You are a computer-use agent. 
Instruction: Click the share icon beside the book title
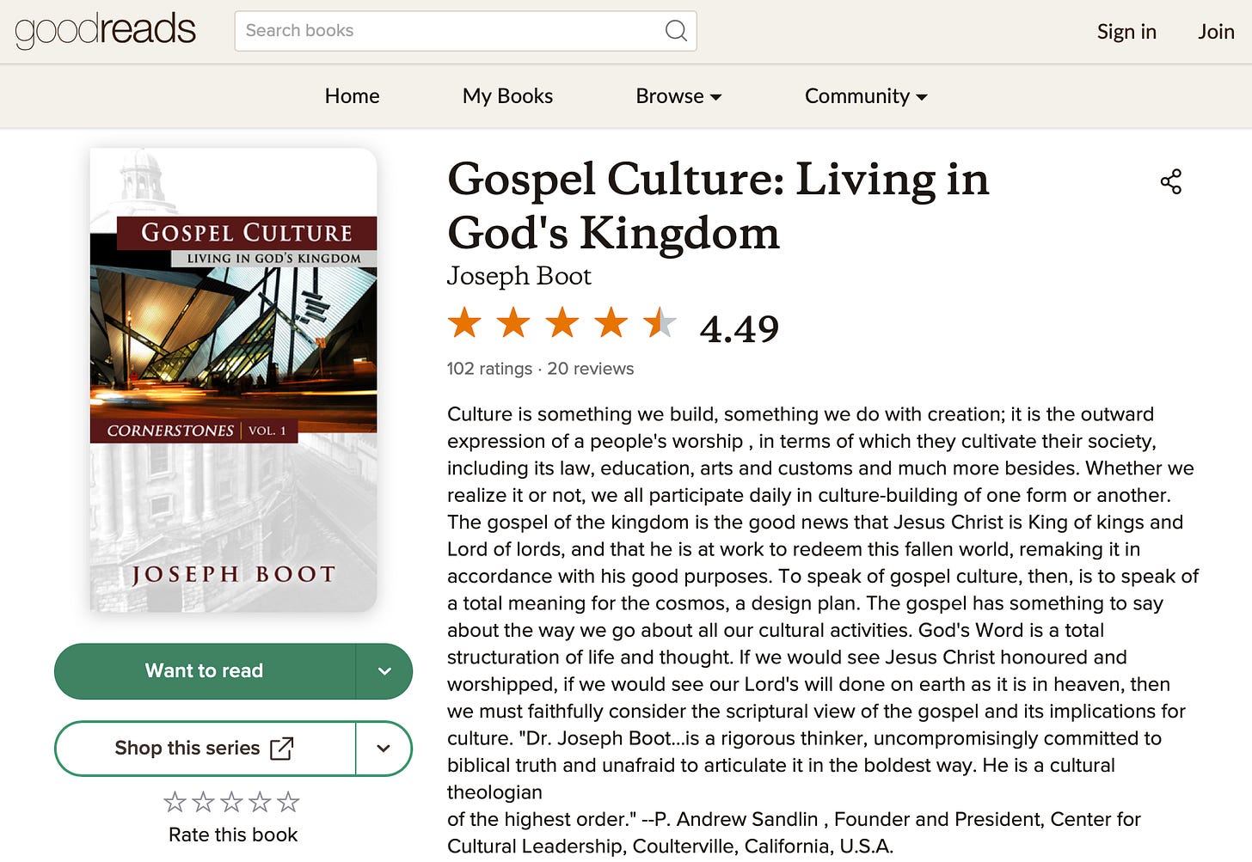click(x=1171, y=181)
